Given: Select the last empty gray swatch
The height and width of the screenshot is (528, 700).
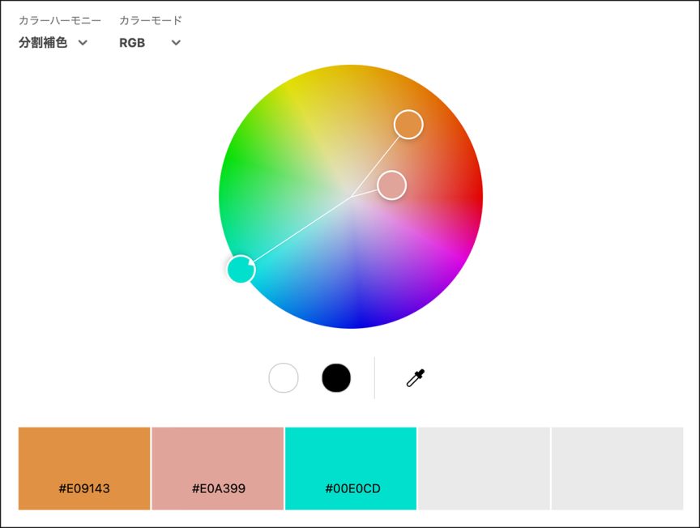Looking at the screenshot, I should [x=617, y=469].
